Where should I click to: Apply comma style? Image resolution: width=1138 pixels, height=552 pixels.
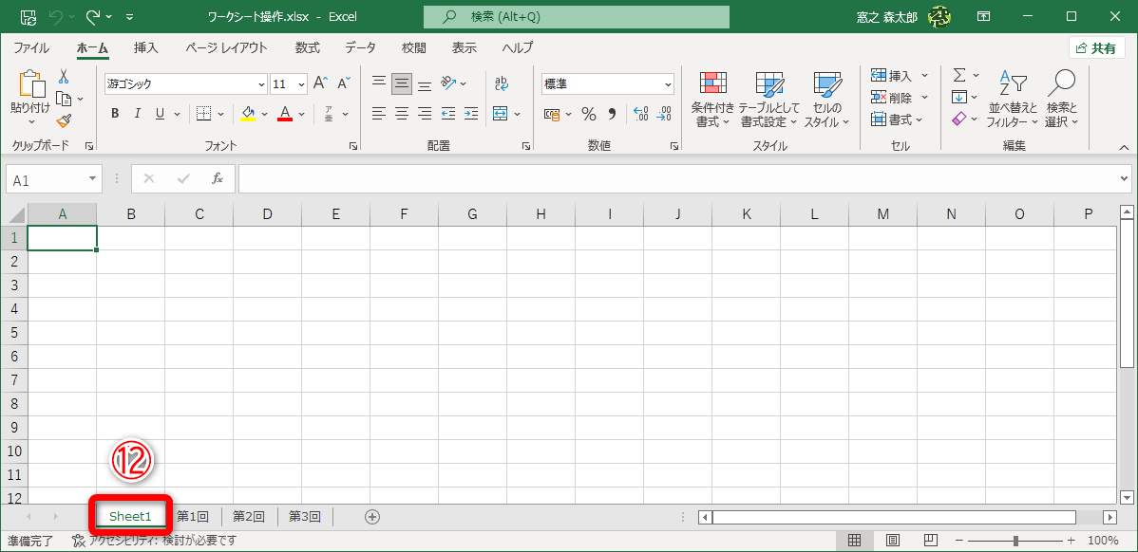coord(611,114)
